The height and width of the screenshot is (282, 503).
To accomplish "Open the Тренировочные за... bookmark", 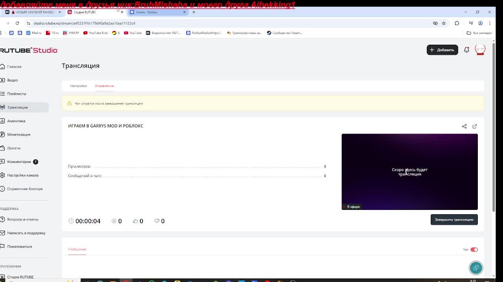I will (244, 33).
